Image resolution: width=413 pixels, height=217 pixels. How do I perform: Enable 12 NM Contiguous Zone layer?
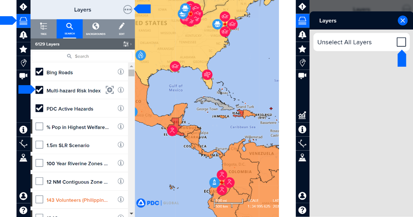point(39,181)
